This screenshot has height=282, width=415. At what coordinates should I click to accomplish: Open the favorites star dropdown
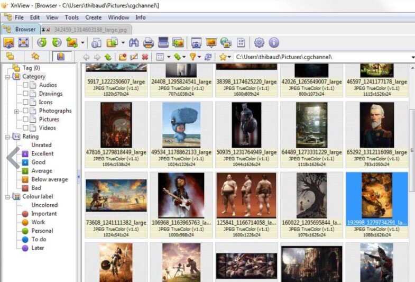[229, 57]
